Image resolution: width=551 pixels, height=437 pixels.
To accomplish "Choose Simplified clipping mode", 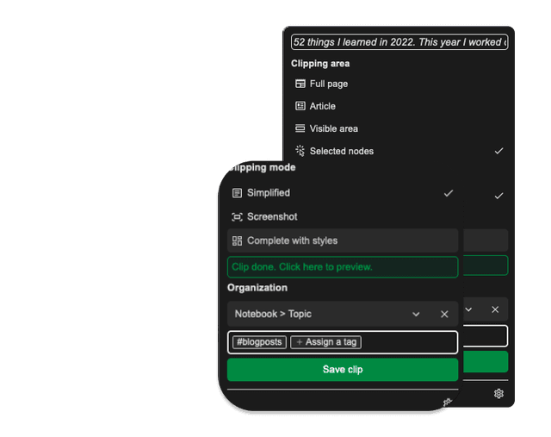I will [343, 193].
